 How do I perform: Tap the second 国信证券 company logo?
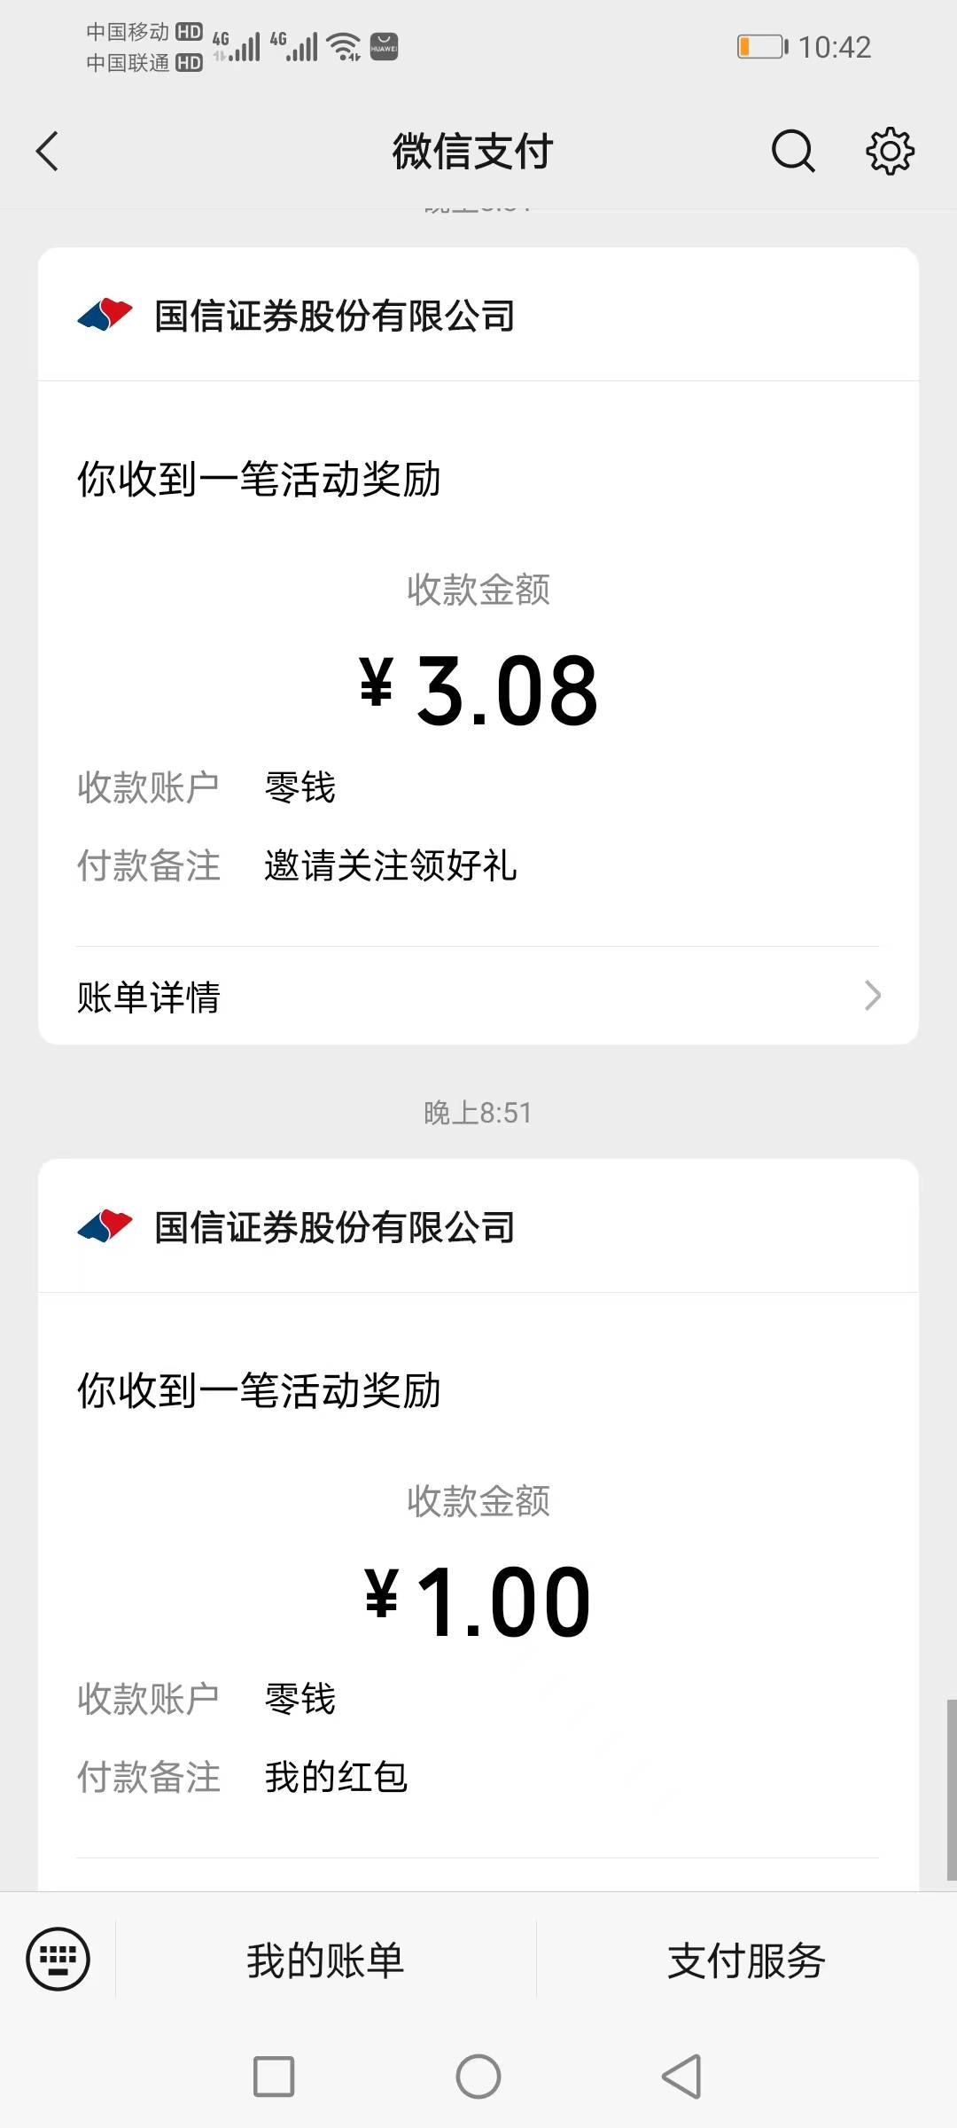pyautogui.click(x=105, y=1226)
